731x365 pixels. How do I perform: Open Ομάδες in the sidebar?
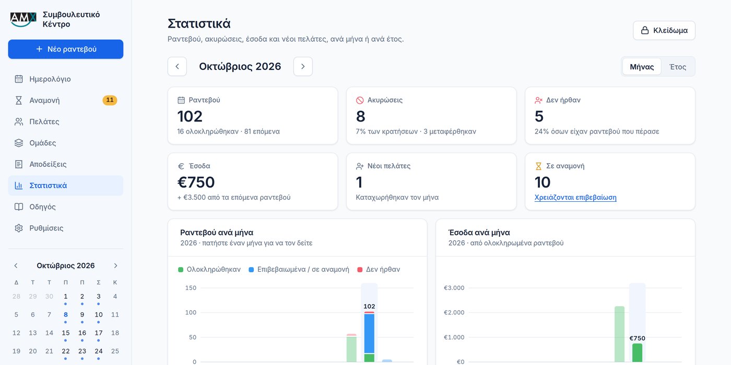click(66, 143)
